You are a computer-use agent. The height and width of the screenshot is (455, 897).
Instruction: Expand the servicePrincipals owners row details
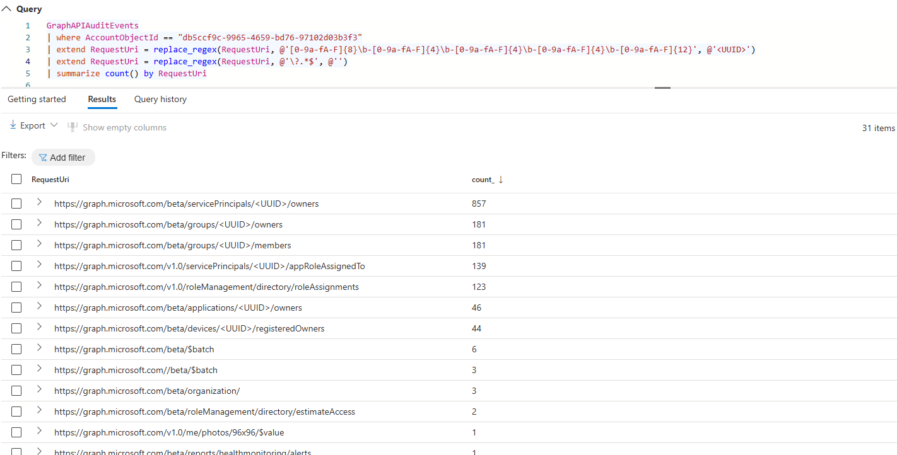39,203
